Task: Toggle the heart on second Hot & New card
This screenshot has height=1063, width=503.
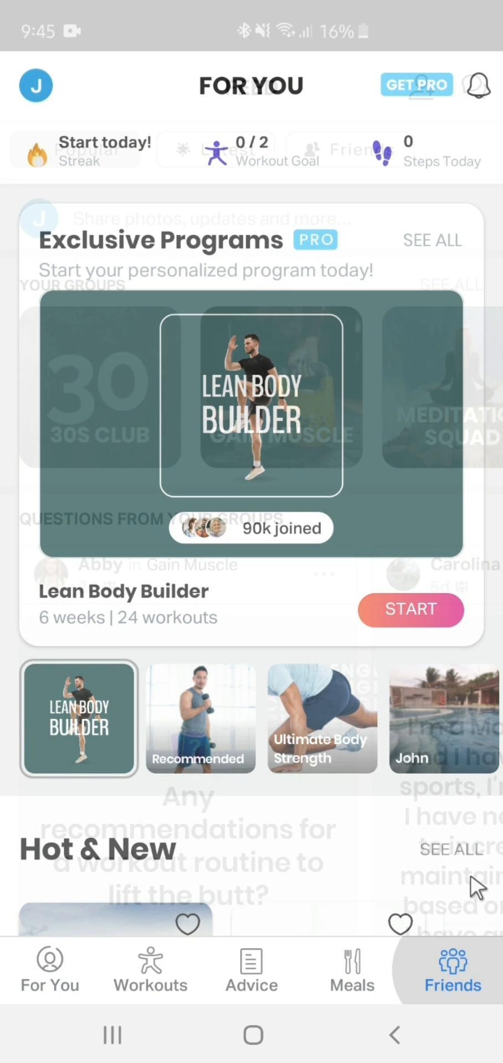Action: [x=400, y=924]
